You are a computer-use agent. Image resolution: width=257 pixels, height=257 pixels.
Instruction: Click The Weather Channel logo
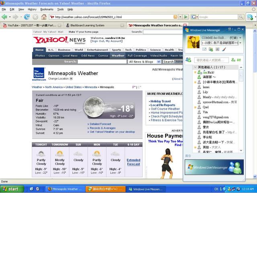coord(39,74)
